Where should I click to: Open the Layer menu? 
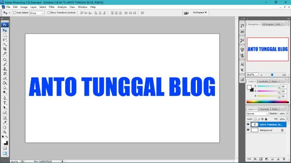(33, 7)
